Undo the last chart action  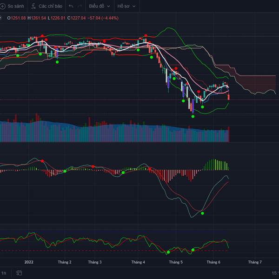coord(71,6)
